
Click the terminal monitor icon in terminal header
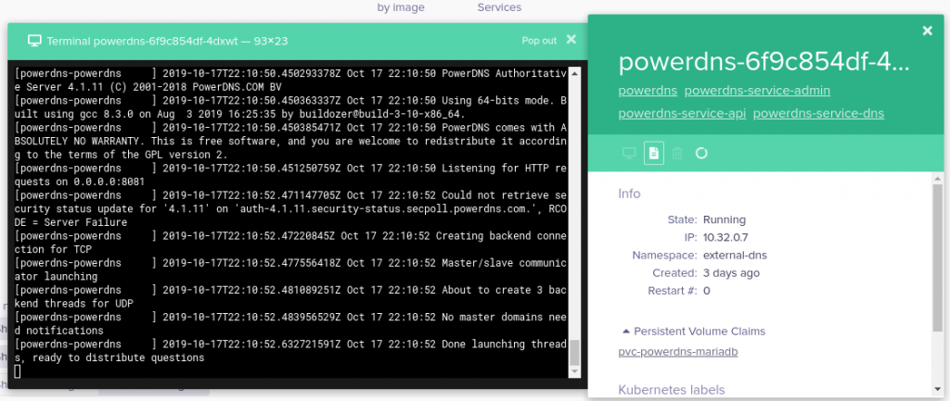(x=34, y=41)
